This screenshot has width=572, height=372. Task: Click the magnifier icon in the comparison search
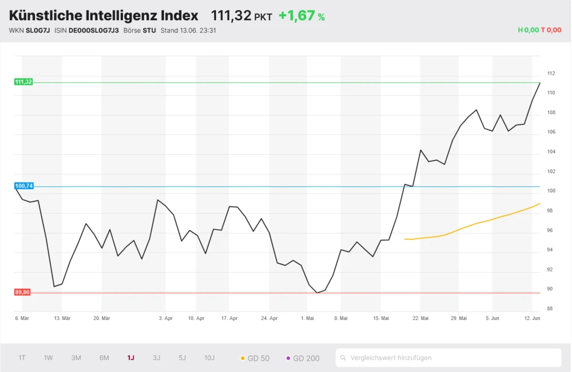tap(343, 358)
